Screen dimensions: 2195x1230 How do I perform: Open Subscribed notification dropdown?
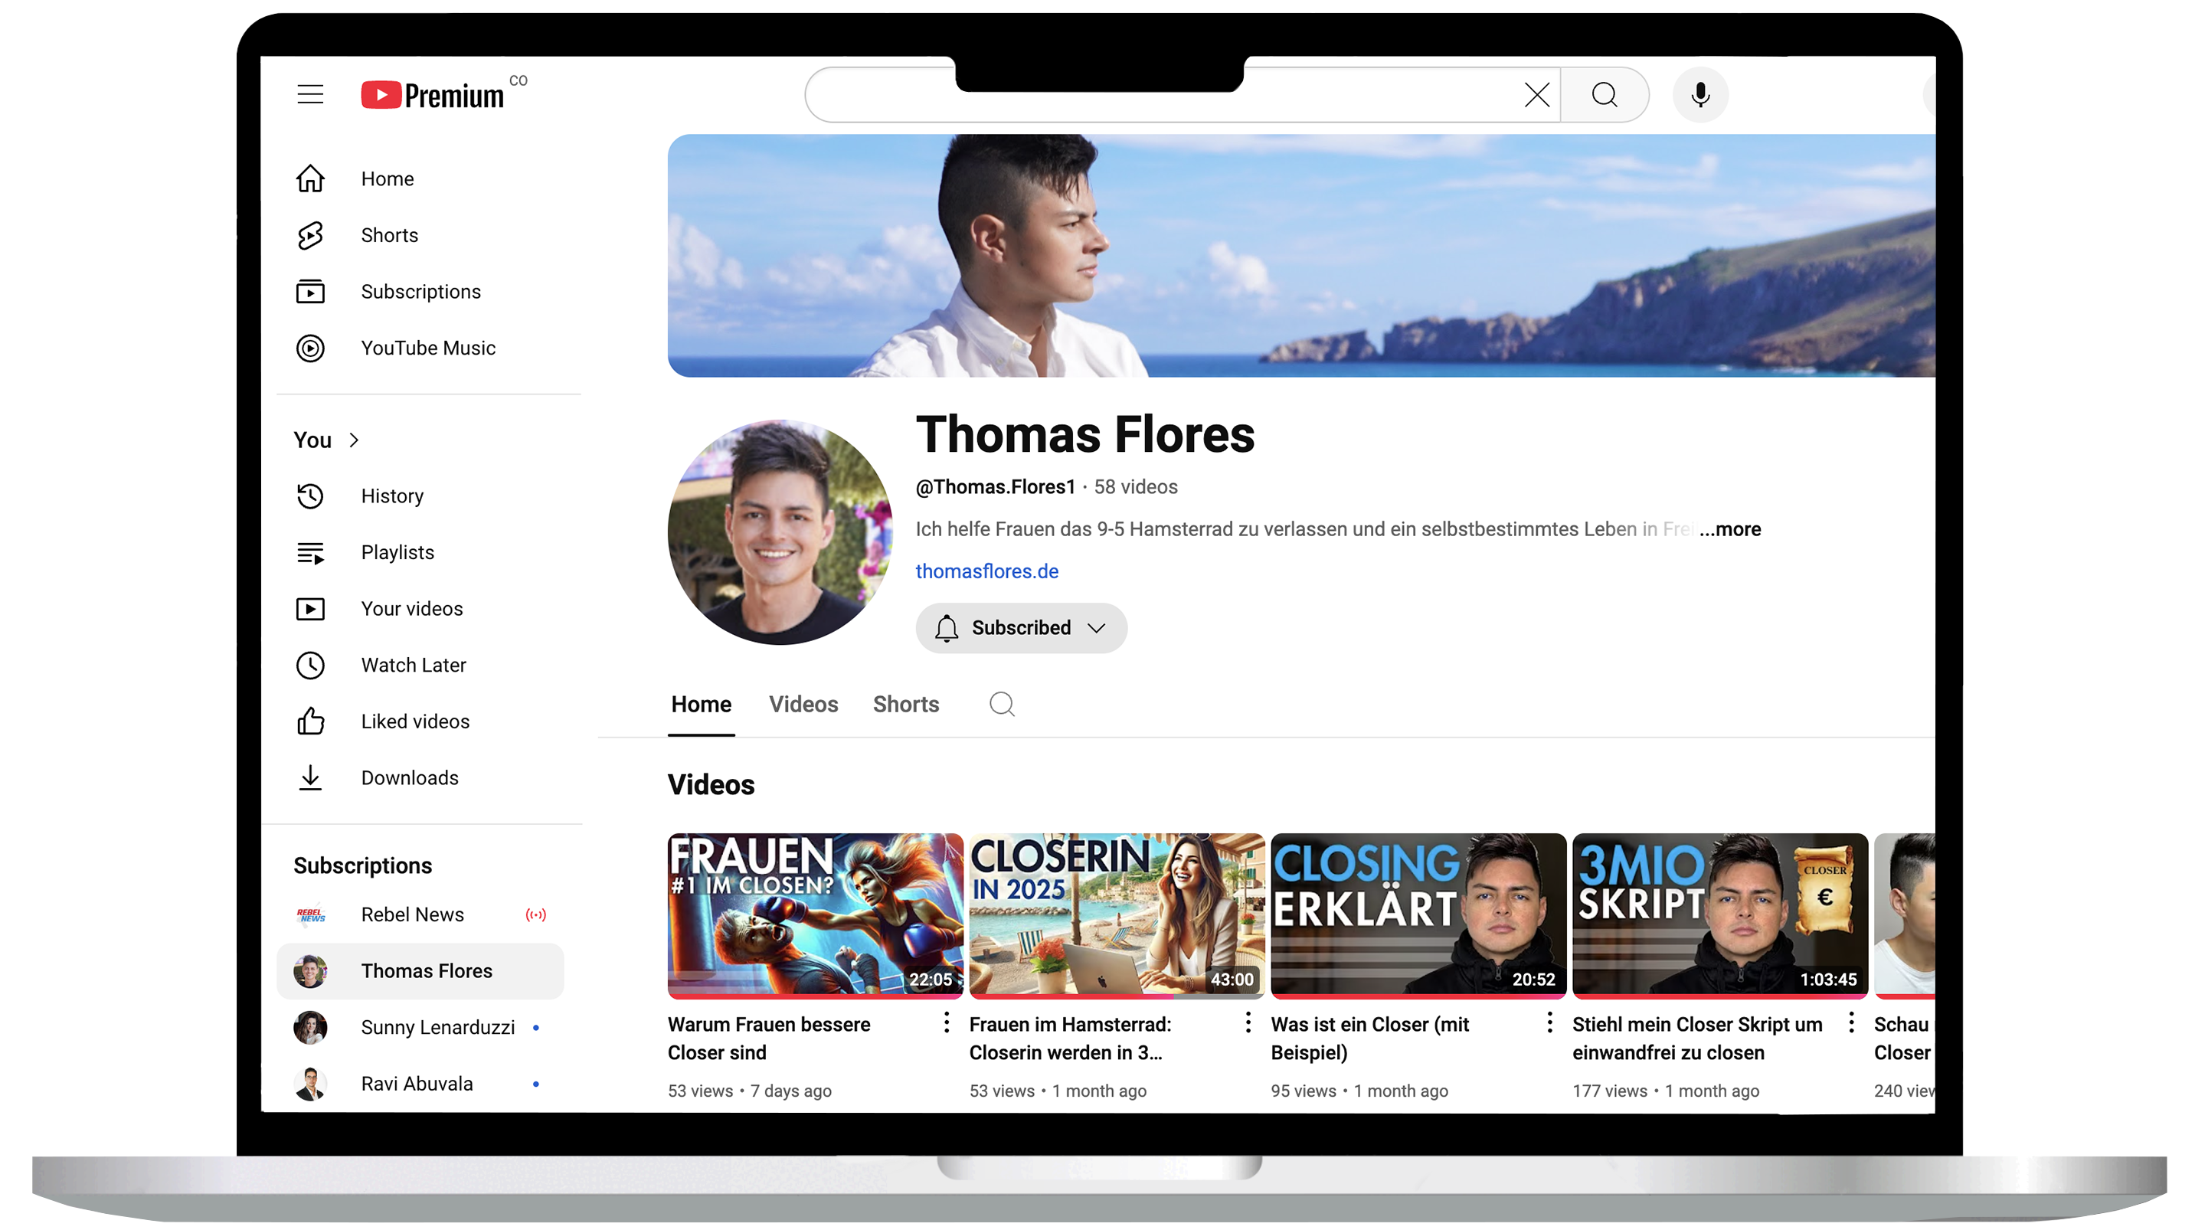click(x=1021, y=627)
